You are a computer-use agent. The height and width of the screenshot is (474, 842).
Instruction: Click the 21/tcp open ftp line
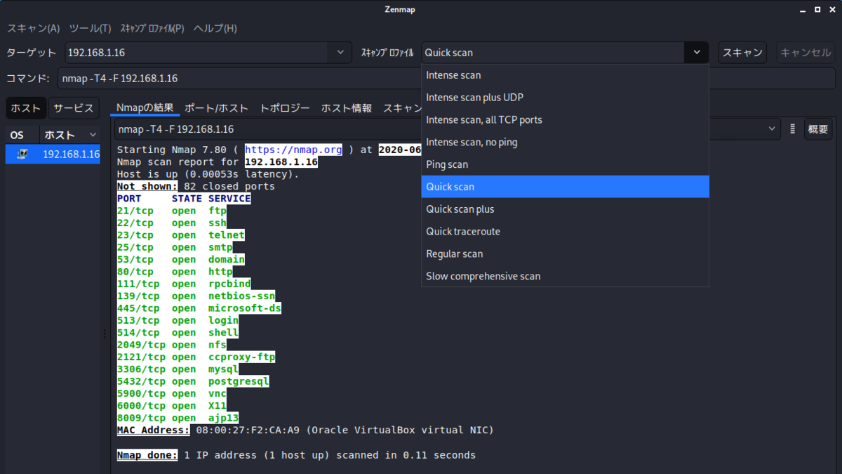tap(172, 211)
